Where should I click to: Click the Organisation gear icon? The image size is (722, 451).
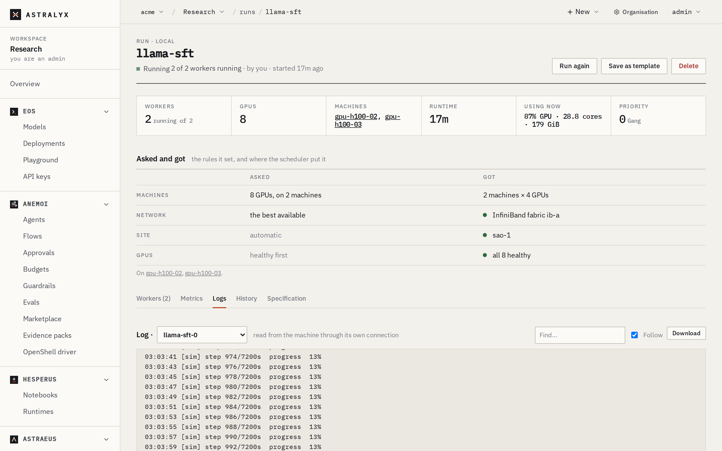pyautogui.click(x=617, y=12)
